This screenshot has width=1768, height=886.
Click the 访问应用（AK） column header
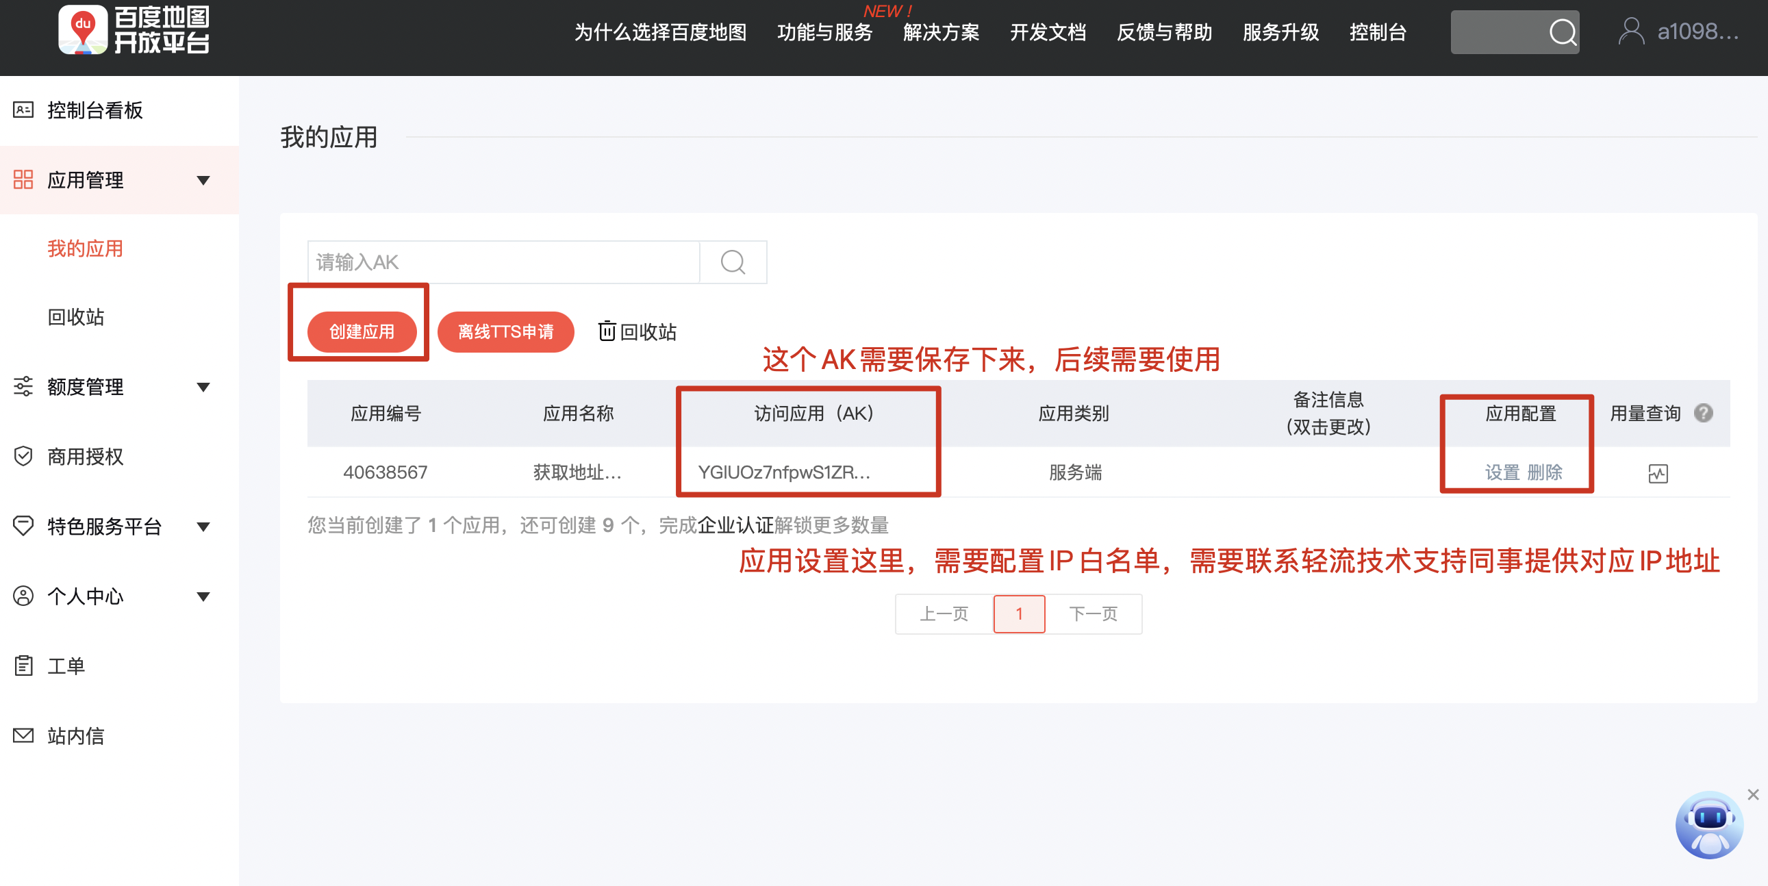tap(813, 413)
